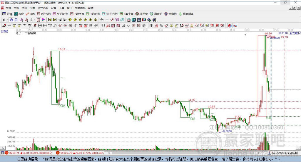Open the 交易委托 menu

80,8
